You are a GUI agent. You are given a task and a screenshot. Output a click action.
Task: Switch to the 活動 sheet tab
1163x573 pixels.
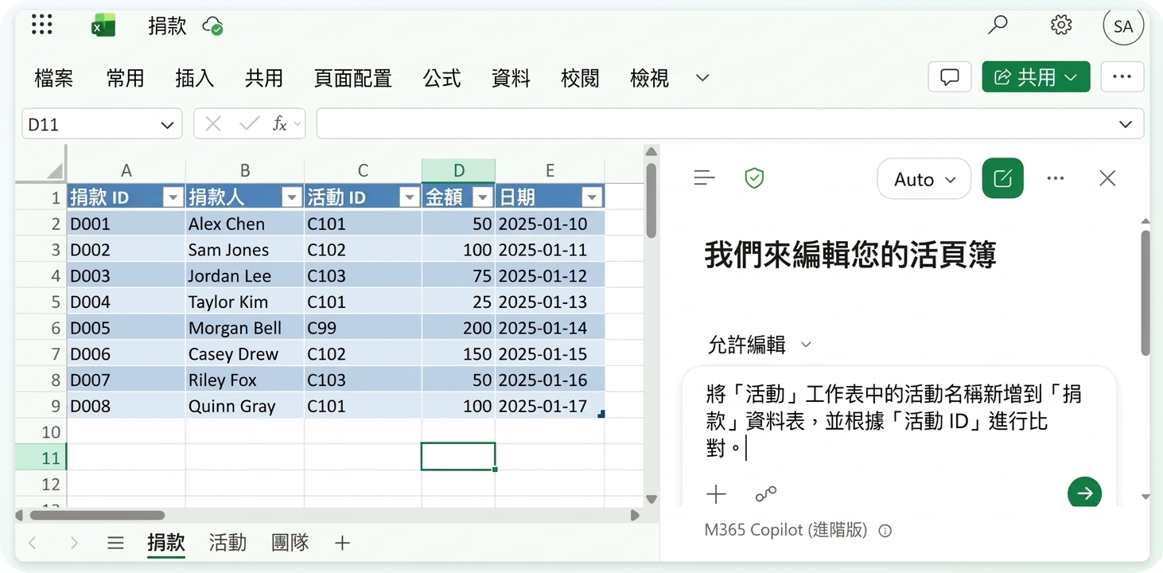228,543
